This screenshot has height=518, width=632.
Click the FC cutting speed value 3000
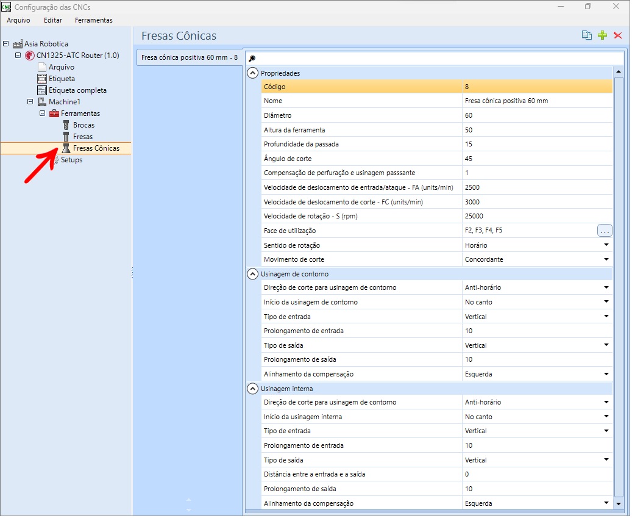[x=538, y=202]
